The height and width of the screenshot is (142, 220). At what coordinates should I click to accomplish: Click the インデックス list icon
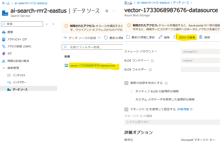pos(9,75)
